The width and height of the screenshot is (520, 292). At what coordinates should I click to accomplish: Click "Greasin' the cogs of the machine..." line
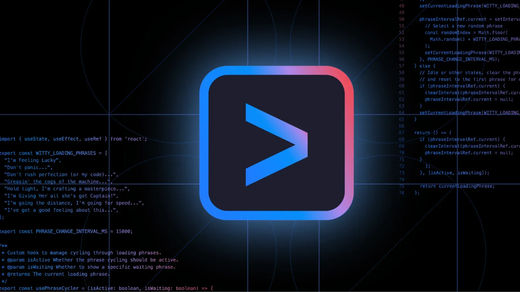click(x=58, y=182)
